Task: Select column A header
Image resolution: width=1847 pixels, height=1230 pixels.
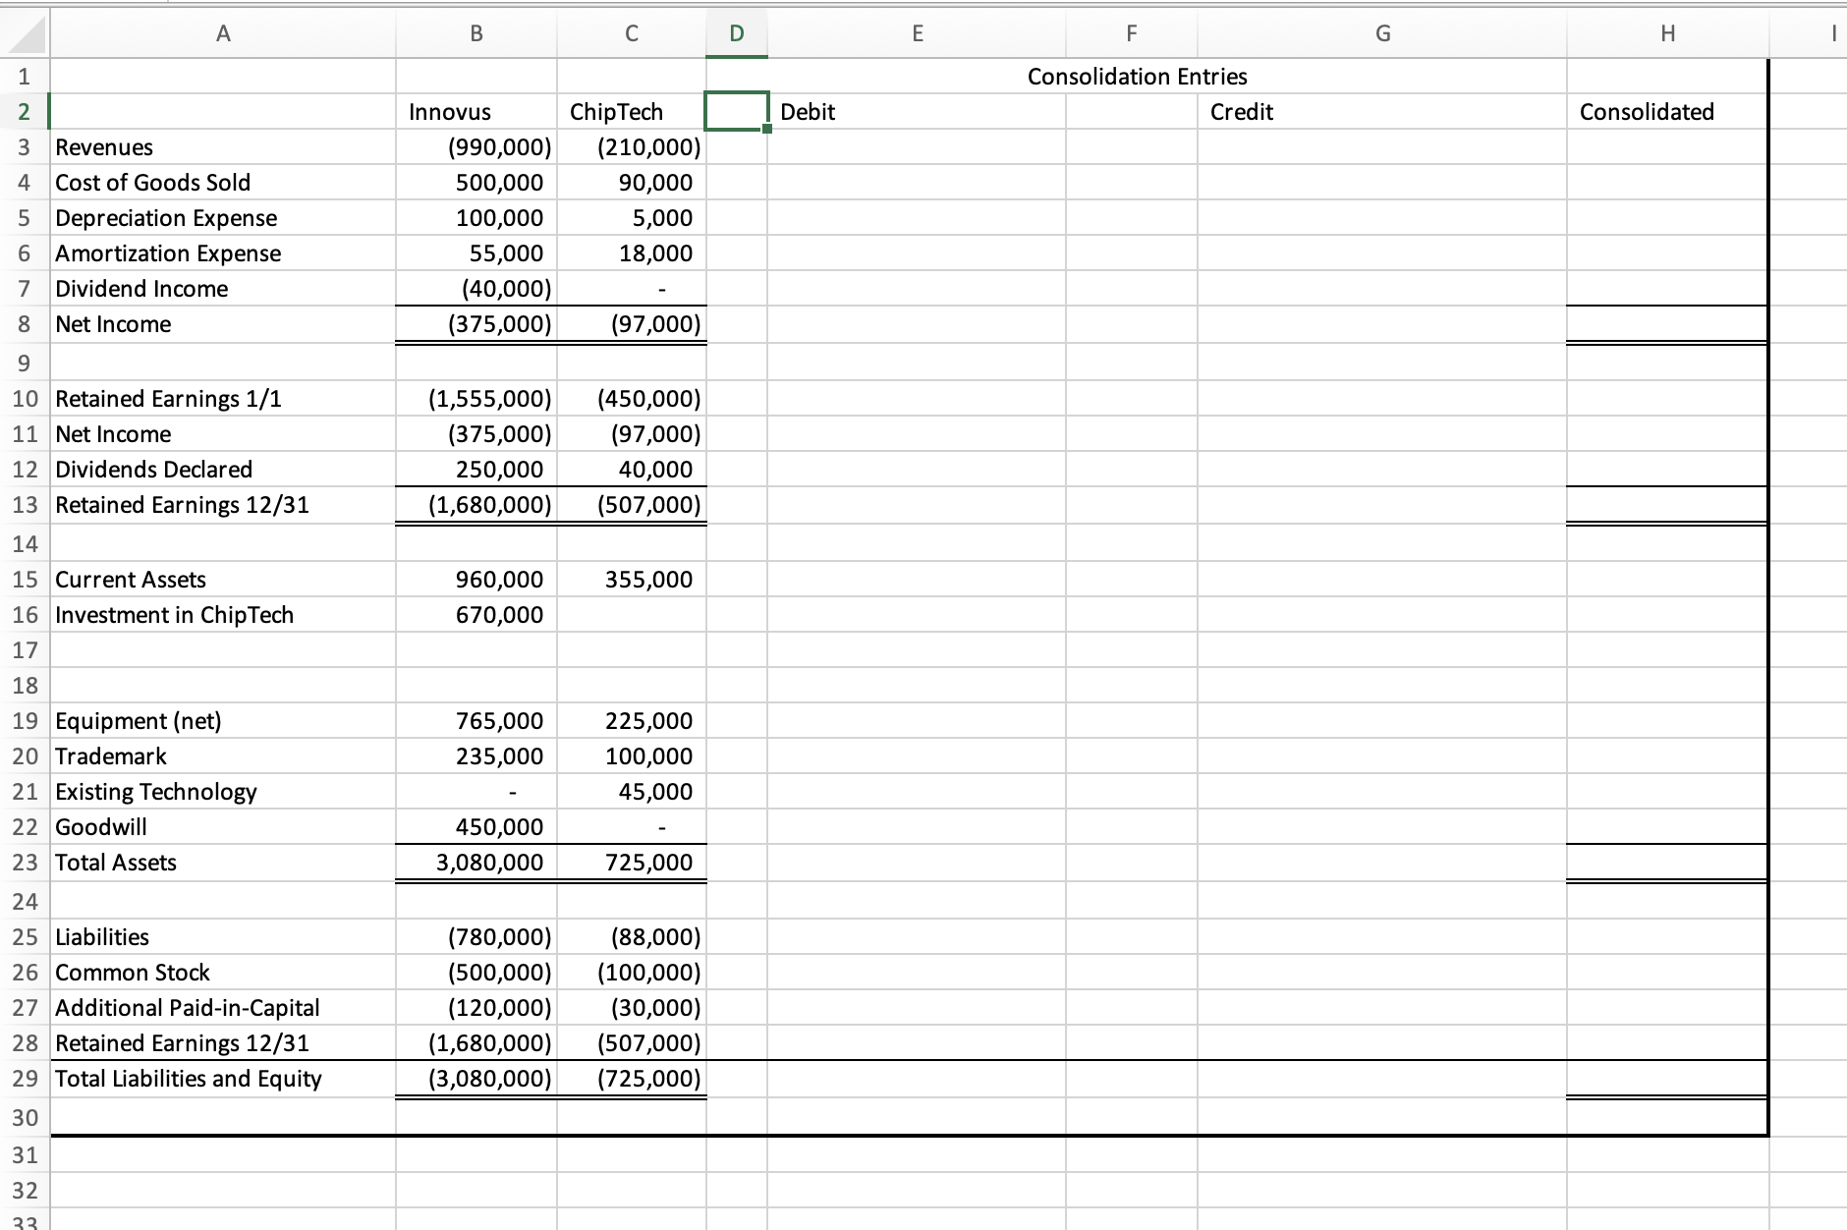Action: pos(222,32)
